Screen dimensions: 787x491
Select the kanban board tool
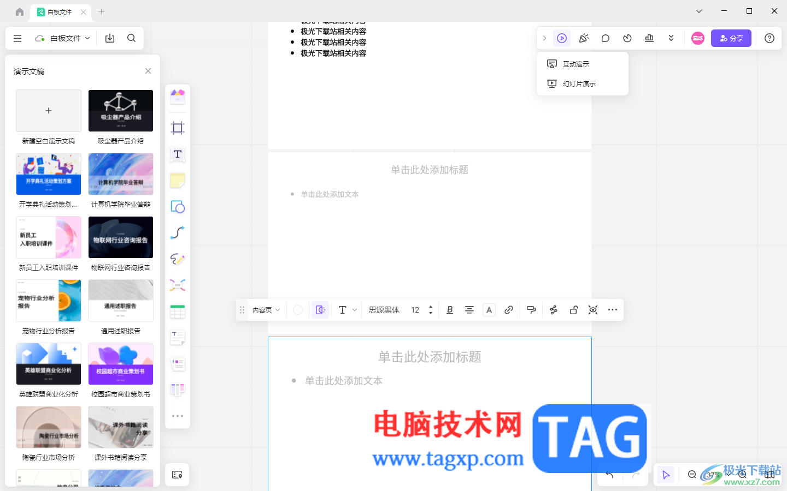178,390
